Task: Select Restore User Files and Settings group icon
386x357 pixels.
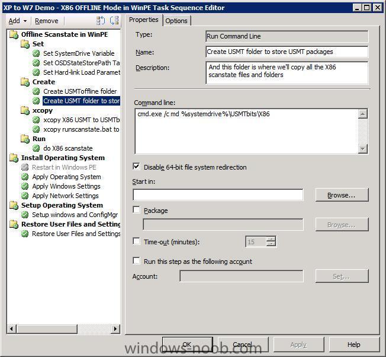Action: point(14,224)
